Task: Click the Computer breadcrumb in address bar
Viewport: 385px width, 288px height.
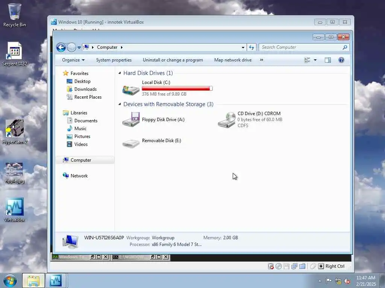Action: 107,47
